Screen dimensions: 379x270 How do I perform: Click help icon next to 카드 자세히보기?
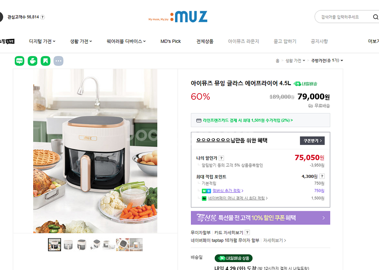pyautogui.click(x=247, y=233)
